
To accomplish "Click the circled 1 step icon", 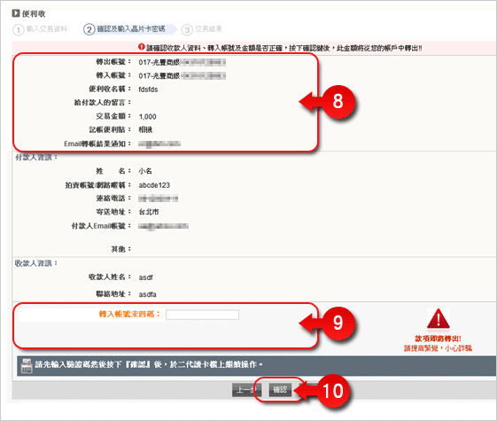I will point(19,30).
